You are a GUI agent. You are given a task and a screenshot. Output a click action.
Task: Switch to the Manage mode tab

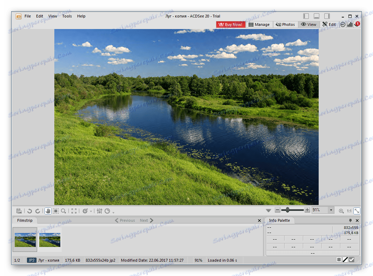tap(259, 24)
